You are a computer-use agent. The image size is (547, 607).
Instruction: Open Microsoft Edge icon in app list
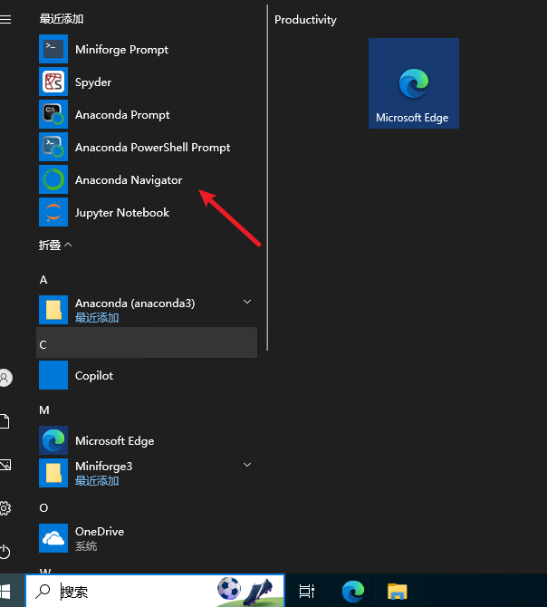[53, 440]
